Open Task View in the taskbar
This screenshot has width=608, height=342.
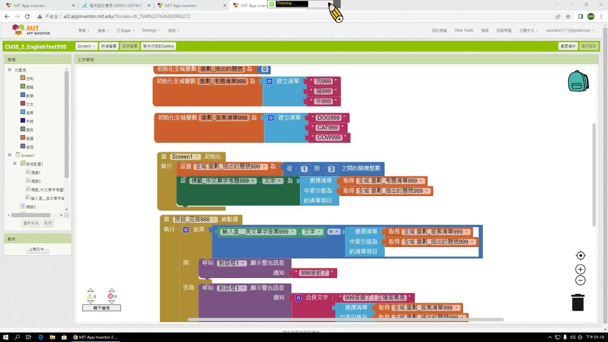[x=28, y=337]
